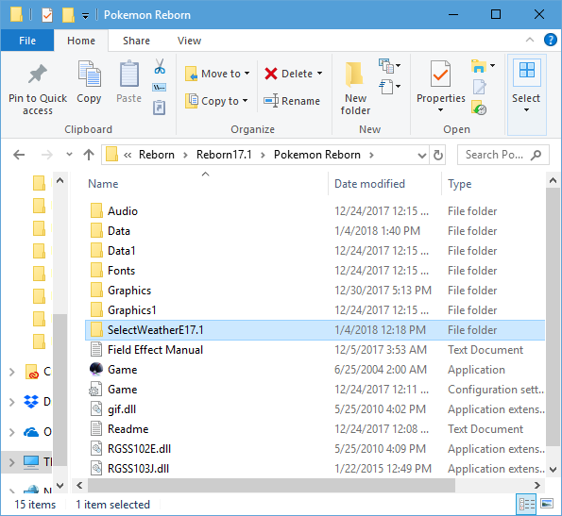Select the RGSS102E.dll file
This screenshot has width=562, height=516.
pyautogui.click(x=315, y=449)
